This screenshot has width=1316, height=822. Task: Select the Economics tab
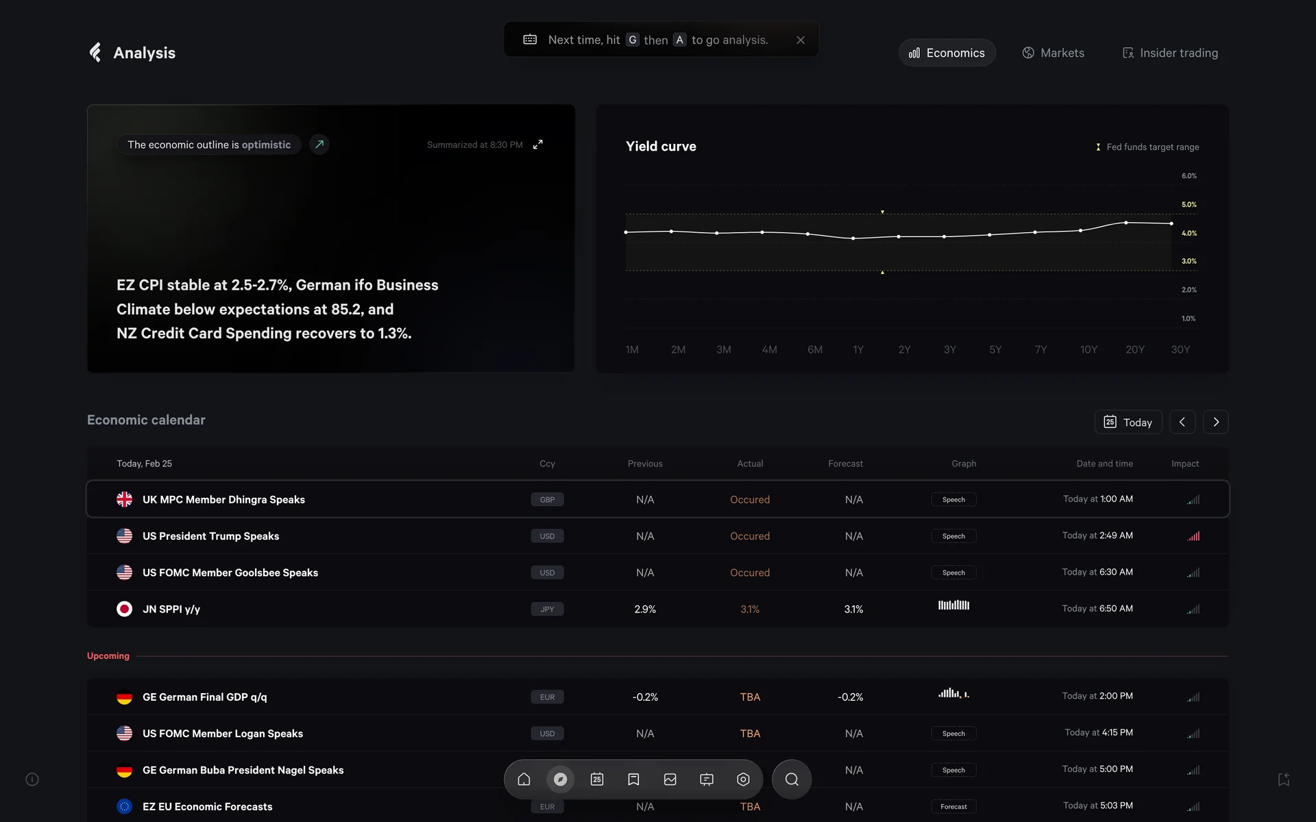947,53
